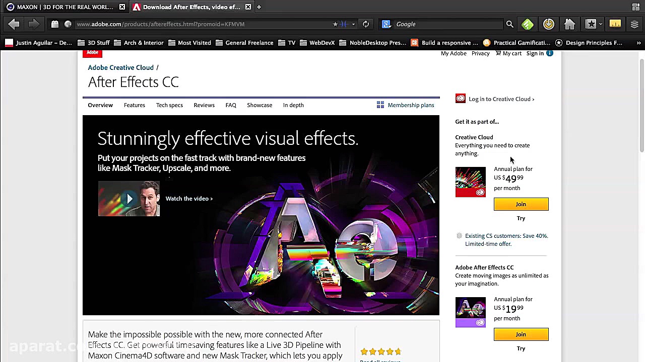This screenshot has width=645, height=362.
Task: Click the search magnifier icon
Action: [509, 24]
